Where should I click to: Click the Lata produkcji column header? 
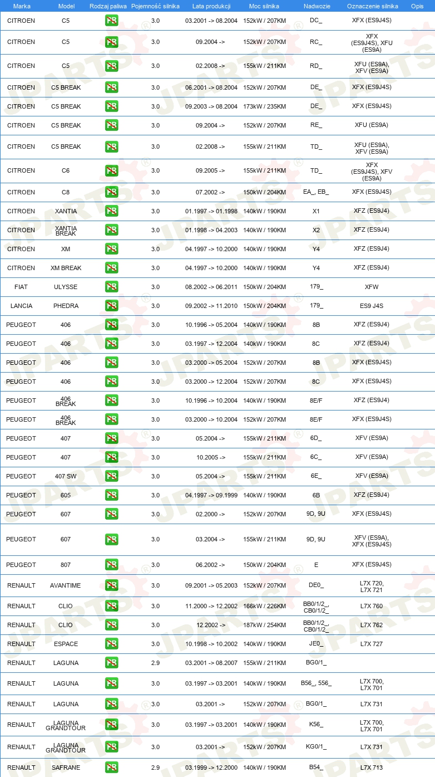pos(211,6)
